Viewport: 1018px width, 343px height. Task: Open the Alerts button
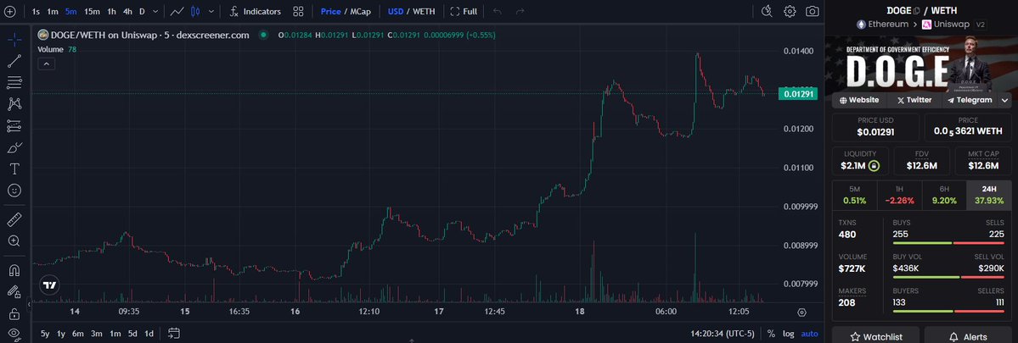967,336
